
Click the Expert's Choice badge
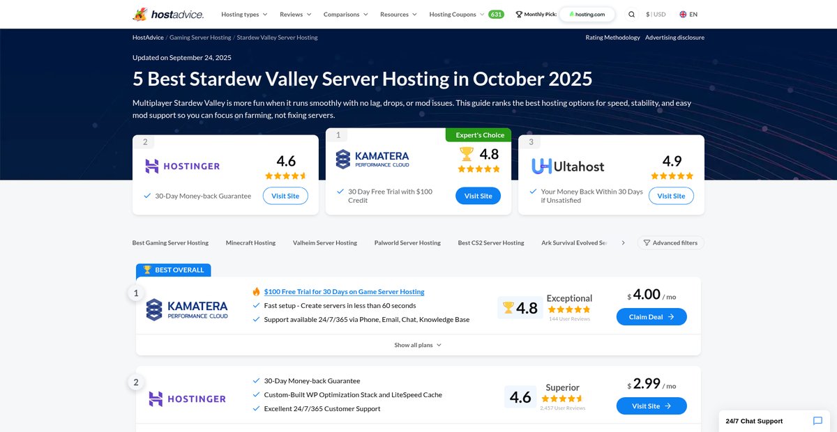tap(478, 135)
